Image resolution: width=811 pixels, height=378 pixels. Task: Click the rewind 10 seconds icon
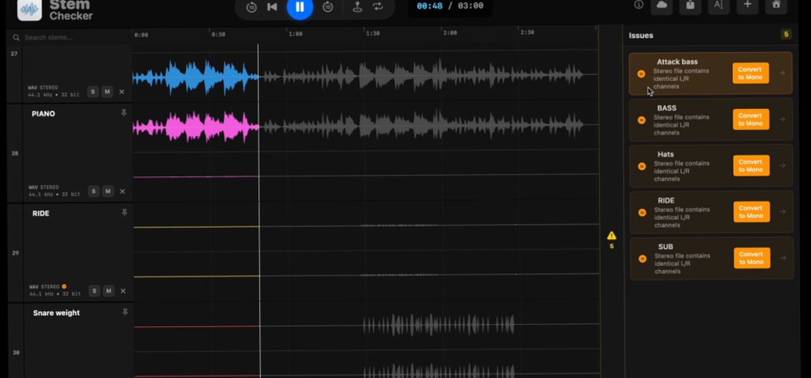click(251, 7)
